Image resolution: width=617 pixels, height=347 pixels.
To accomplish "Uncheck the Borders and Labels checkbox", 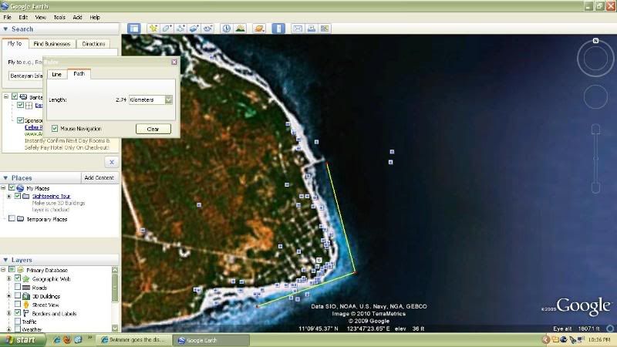I will point(18,313).
